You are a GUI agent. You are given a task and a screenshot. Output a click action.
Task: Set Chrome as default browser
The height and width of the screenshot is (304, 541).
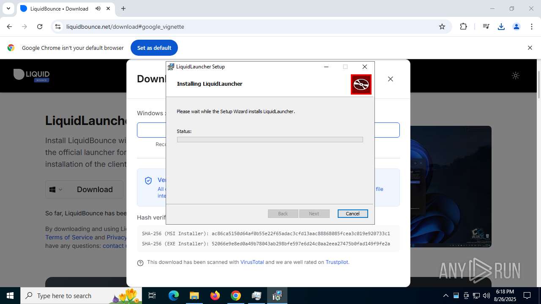tap(154, 48)
